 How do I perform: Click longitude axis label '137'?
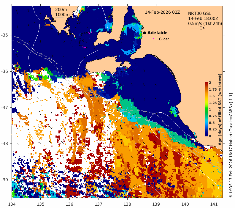tap(99, 204)
